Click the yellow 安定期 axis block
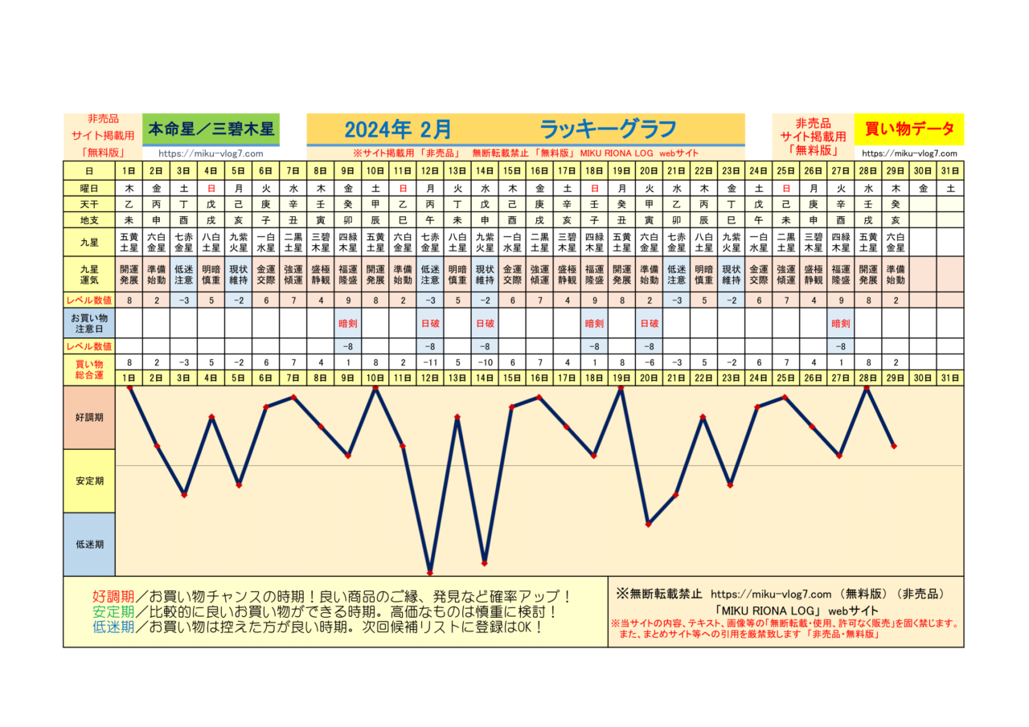 [89, 480]
